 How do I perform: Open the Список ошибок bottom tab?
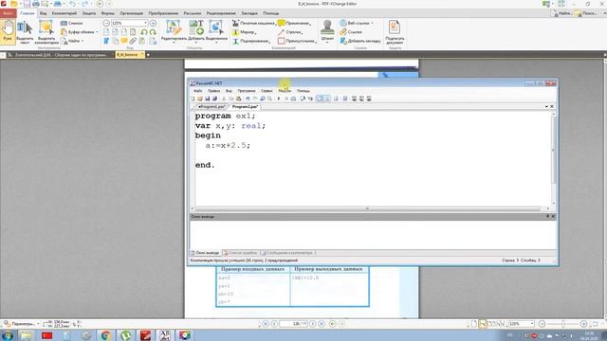[x=240, y=253]
